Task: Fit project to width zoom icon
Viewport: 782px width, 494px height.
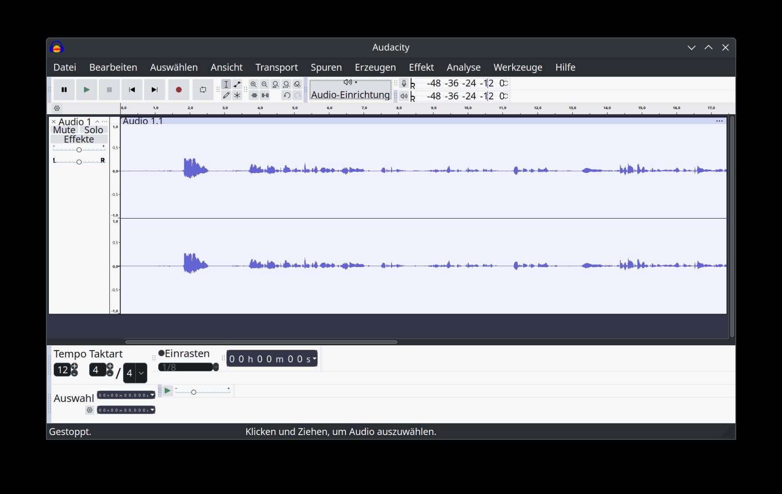Action: pyautogui.click(x=287, y=84)
